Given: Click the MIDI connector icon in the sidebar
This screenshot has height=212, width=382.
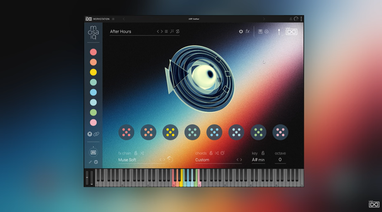Looking at the screenshot, I should point(90,134).
